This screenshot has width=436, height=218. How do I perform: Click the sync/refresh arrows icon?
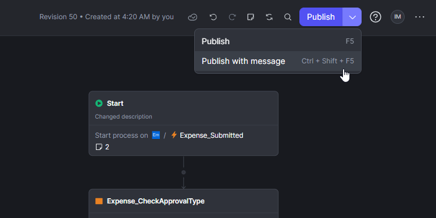269,17
